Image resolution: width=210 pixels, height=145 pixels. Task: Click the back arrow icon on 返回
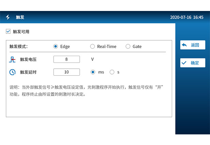184,45
